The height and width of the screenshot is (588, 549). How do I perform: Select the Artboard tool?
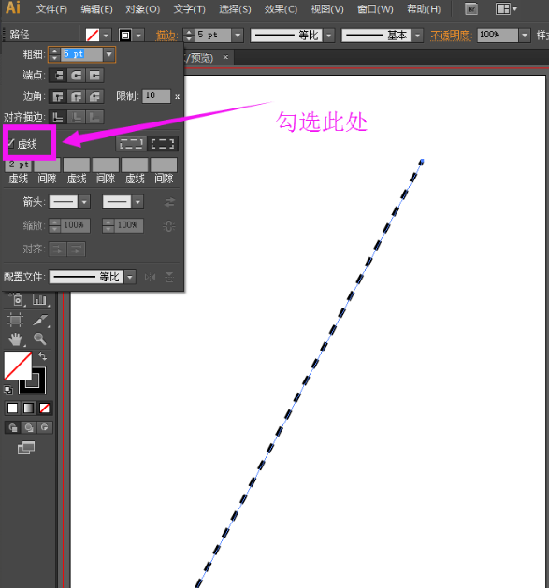15,320
